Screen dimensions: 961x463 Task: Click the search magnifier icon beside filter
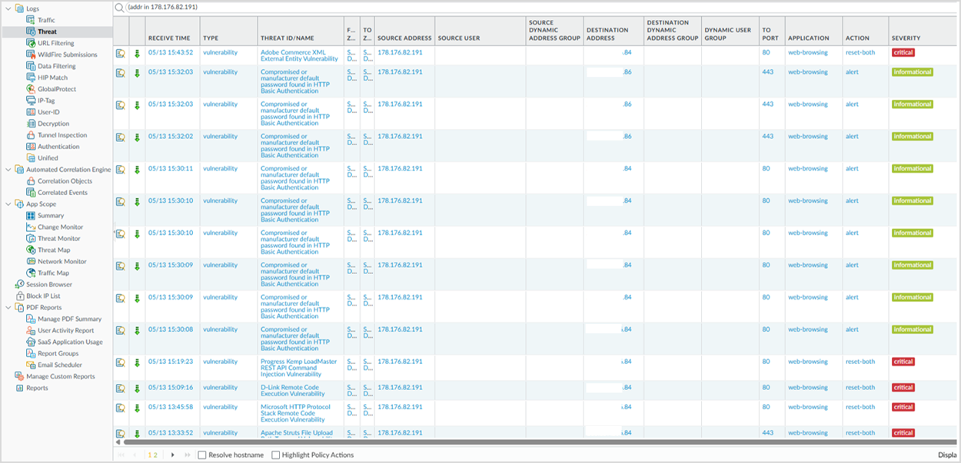point(120,8)
